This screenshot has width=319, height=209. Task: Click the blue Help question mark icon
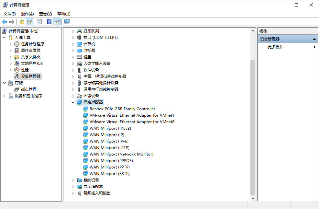[x=49, y=22]
